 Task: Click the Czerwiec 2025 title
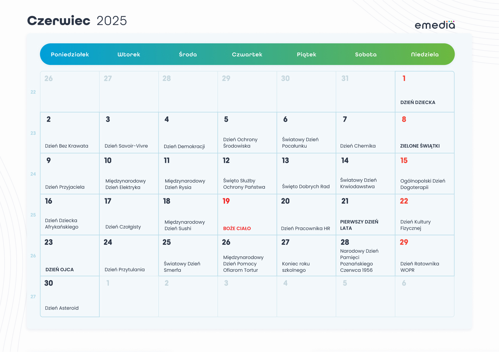pos(77,21)
